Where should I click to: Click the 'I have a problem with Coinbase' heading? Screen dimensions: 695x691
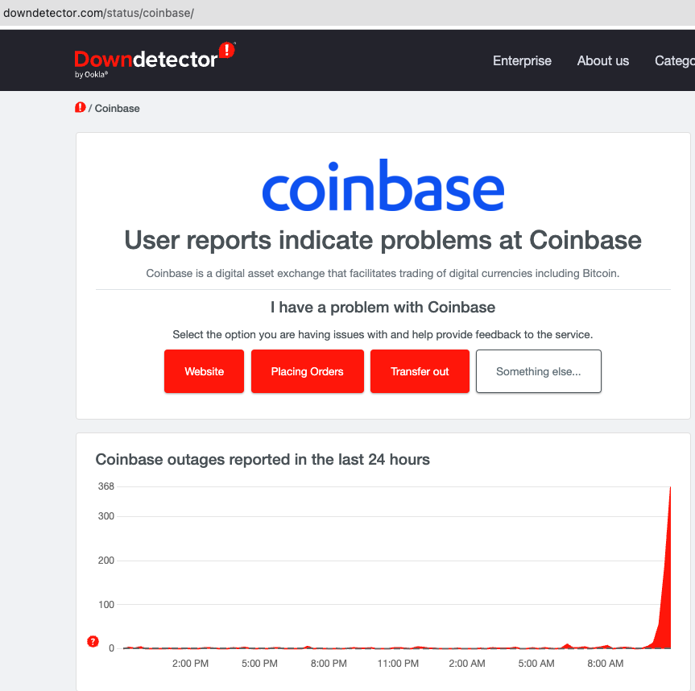pyautogui.click(x=383, y=307)
